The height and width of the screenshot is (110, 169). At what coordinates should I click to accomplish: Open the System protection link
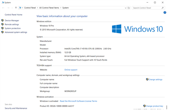pyautogui.click(x=13, y=28)
